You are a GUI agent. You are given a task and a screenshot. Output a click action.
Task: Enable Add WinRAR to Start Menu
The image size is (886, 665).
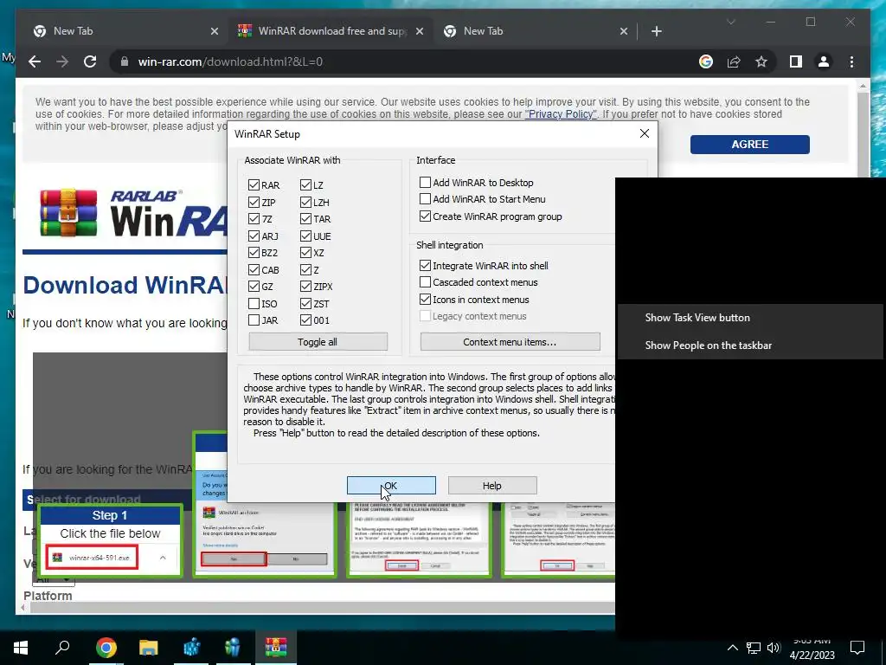425,199
